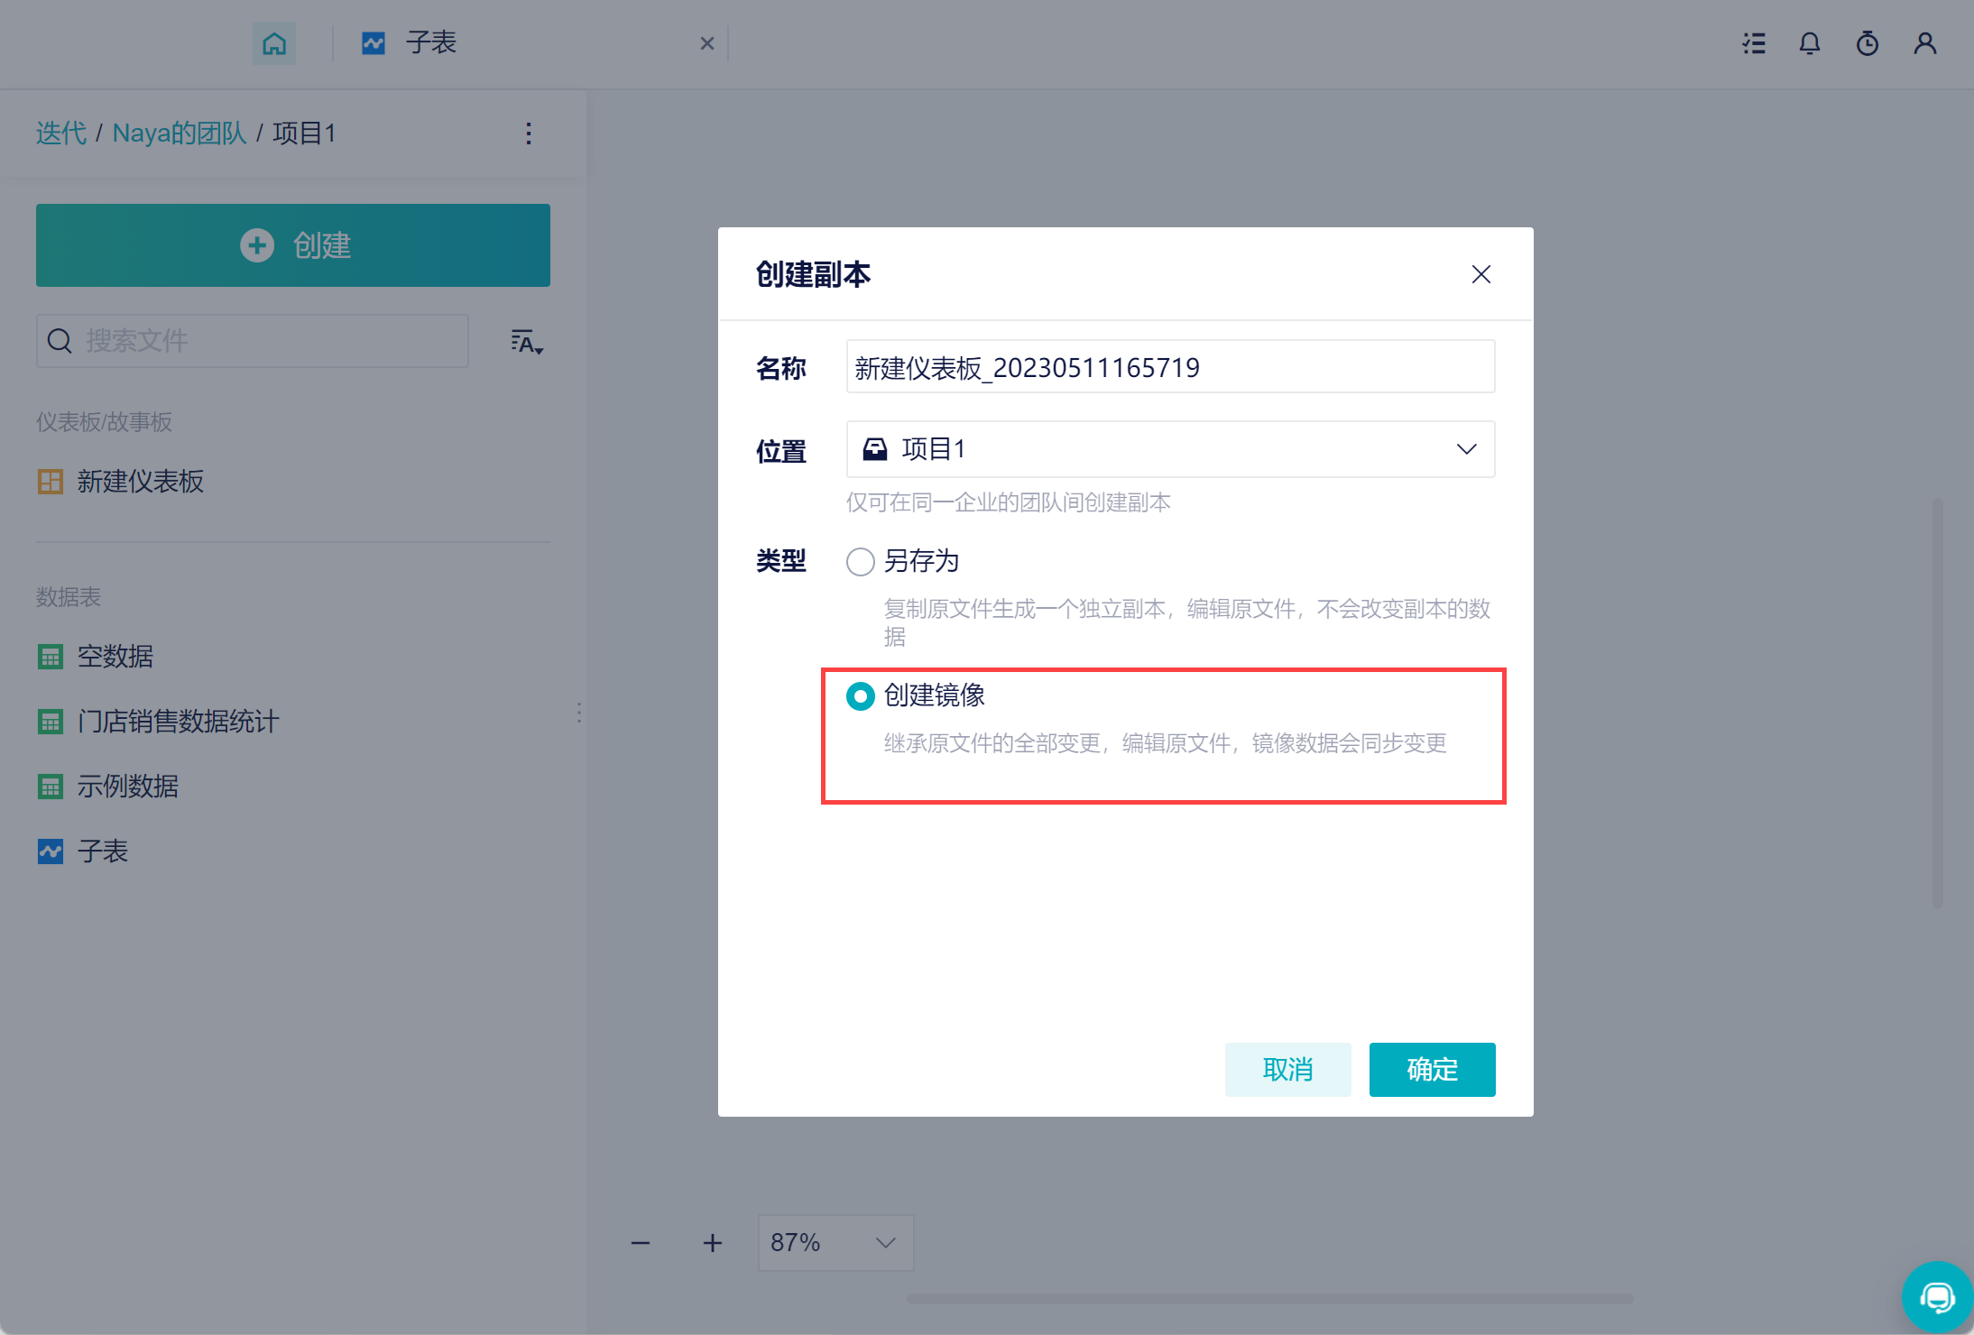
Task: Open the task list icon
Action: (1754, 43)
